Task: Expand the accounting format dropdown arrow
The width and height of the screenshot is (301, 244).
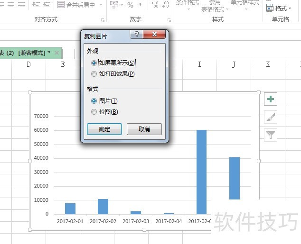Action: (x=122, y=5)
